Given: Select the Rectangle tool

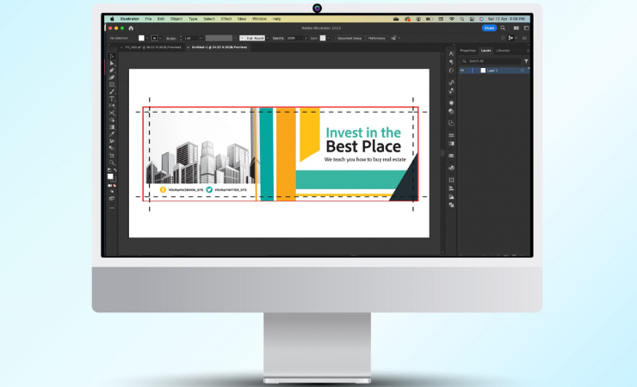Looking at the screenshot, I should coord(112,84).
